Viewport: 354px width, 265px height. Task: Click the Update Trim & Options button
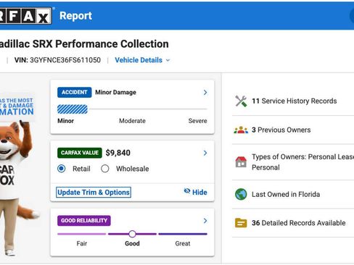tap(94, 193)
